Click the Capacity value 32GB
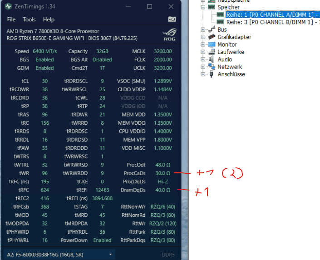The image size is (320, 260). pos(102,51)
